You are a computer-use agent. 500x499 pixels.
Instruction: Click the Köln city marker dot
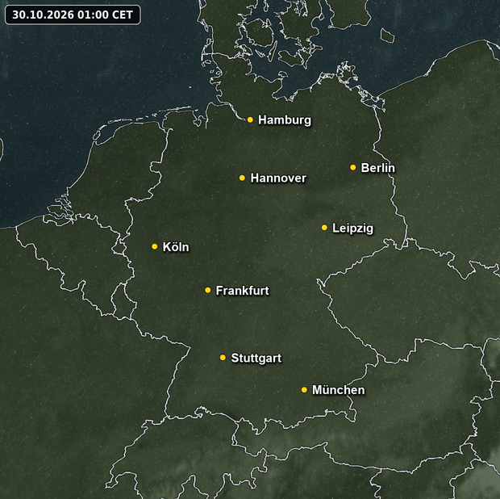[x=155, y=246]
